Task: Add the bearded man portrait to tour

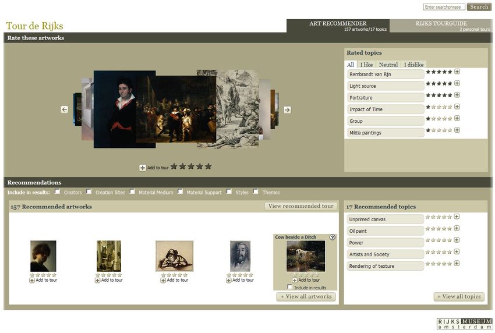Action: [240, 280]
